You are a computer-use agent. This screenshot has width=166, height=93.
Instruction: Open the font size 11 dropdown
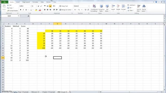(x=36, y=6)
